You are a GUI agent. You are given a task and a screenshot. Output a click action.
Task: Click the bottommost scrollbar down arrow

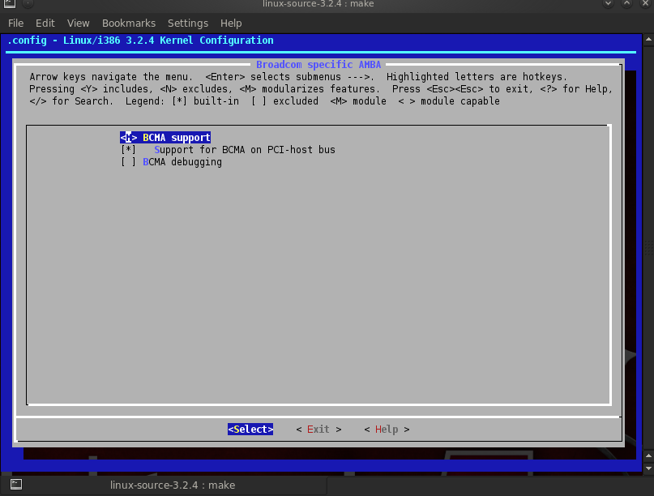(648, 468)
